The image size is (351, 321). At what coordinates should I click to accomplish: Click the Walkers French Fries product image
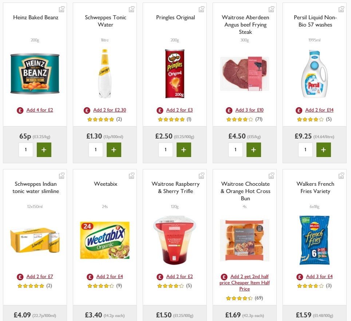pos(314,240)
